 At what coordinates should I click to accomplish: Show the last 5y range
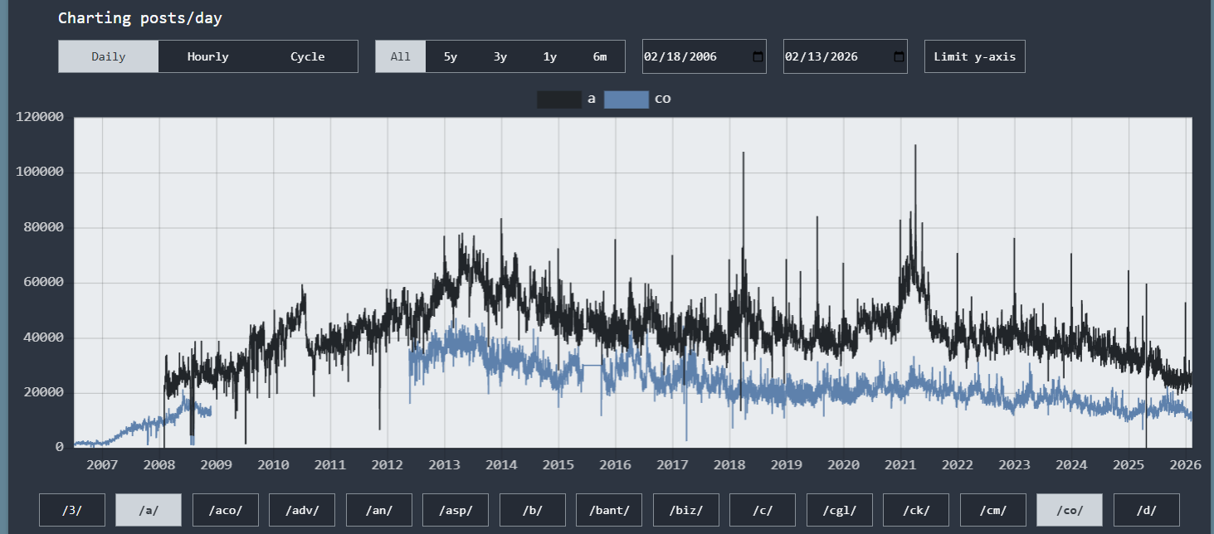click(x=451, y=56)
